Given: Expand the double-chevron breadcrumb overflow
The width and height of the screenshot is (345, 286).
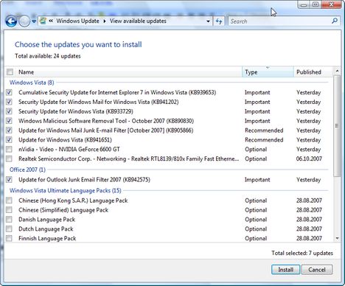Looking at the screenshot, I should click(x=51, y=21).
